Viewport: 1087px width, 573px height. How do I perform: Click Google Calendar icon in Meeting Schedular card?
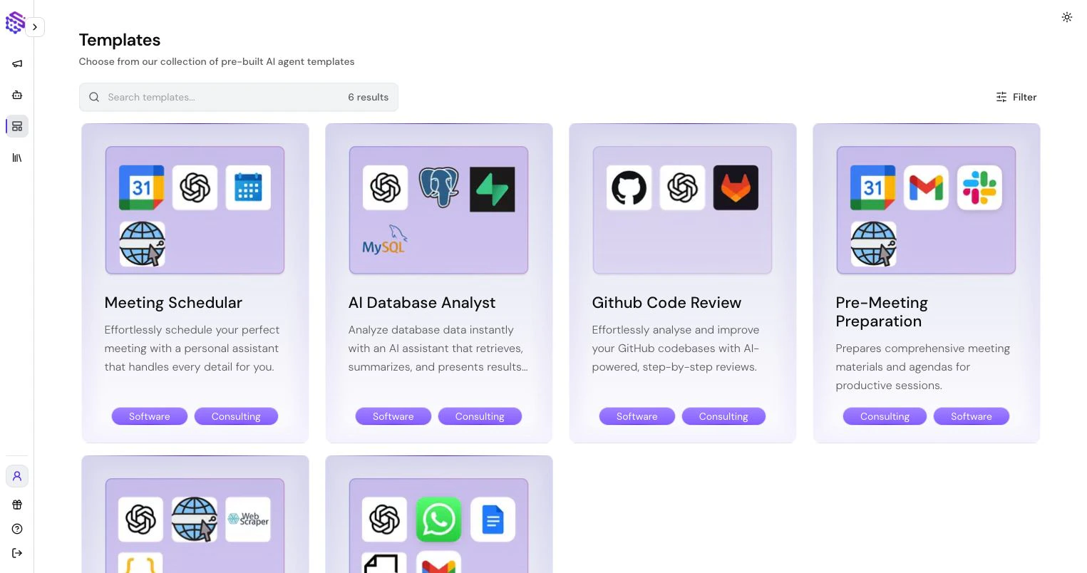click(141, 188)
